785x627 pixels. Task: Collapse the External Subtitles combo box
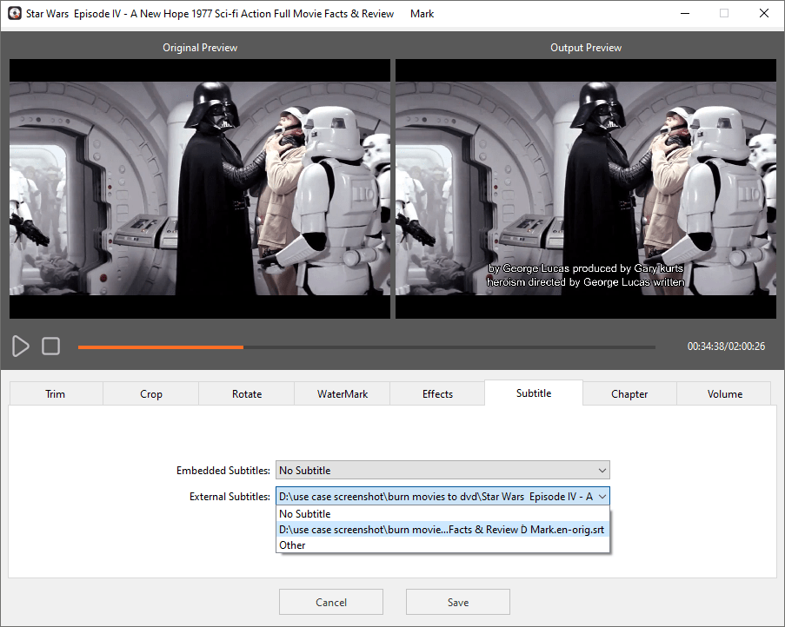point(602,497)
